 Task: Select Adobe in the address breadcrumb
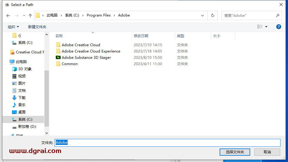click(124, 15)
